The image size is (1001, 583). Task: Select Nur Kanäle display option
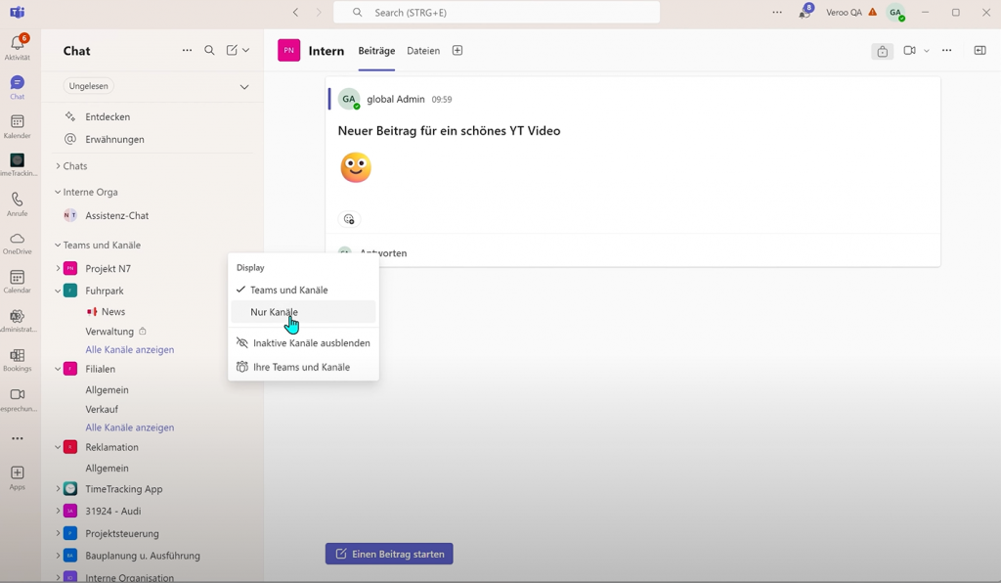(x=303, y=312)
